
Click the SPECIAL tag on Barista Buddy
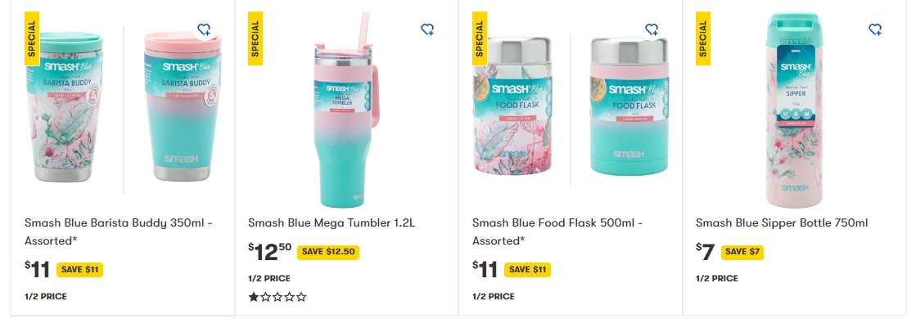coord(32,38)
